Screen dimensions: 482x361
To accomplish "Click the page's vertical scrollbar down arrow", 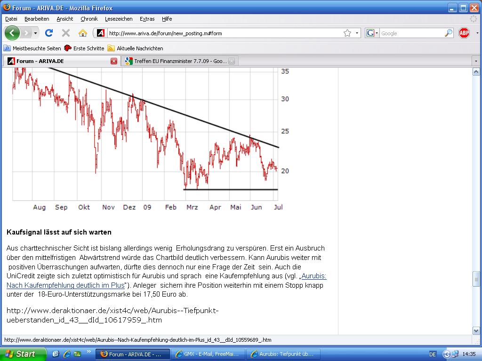I will pyautogui.click(x=476, y=330).
